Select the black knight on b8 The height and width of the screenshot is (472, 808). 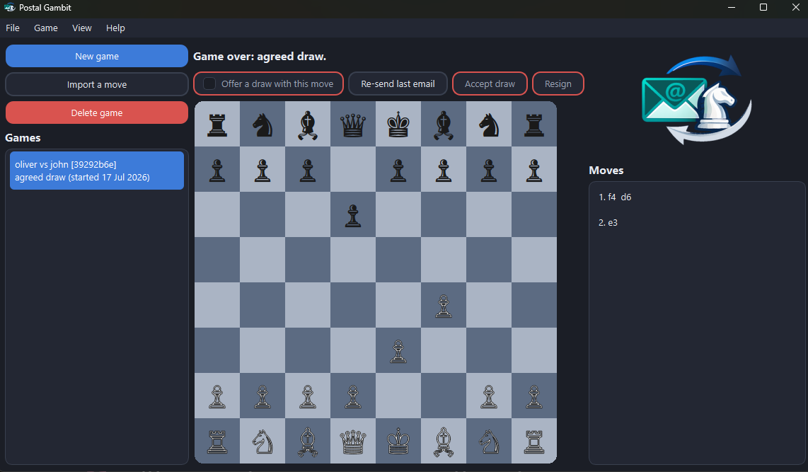click(x=262, y=124)
